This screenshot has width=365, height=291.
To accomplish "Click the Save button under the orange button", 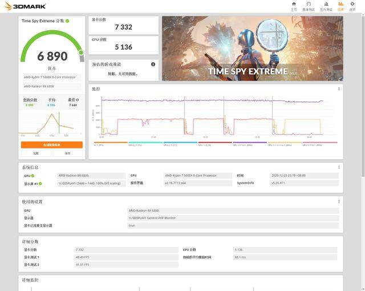I will click(67, 153).
